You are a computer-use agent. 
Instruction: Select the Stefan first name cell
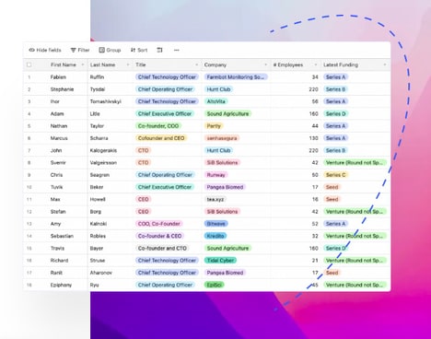pos(58,212)
